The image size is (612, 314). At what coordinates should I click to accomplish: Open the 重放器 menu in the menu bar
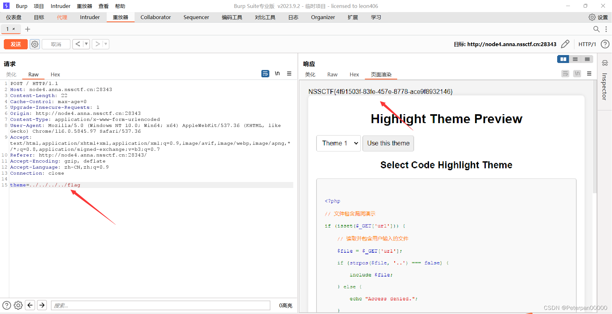click(84, 6)
